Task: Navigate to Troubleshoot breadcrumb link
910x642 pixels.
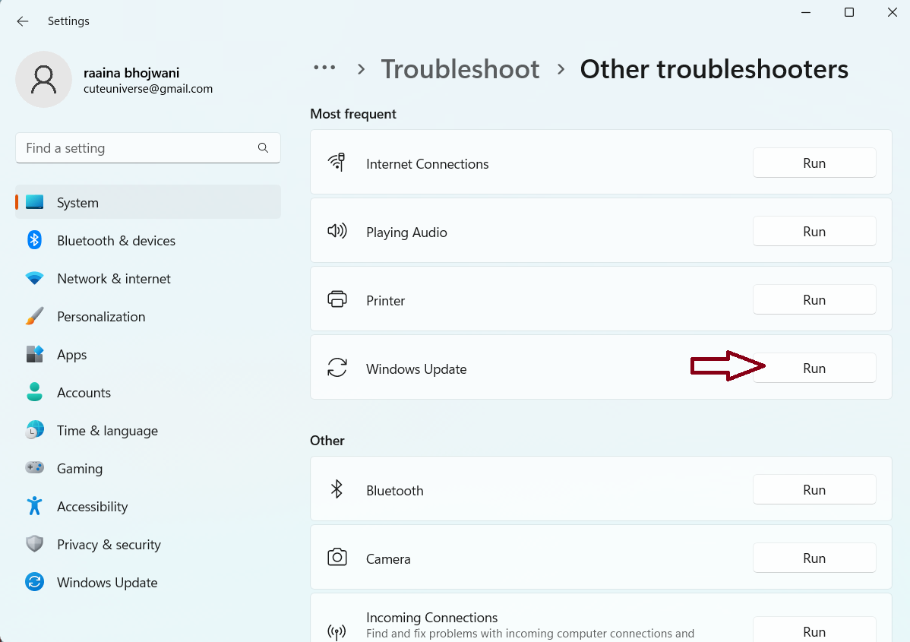Action: click(460, 69)
